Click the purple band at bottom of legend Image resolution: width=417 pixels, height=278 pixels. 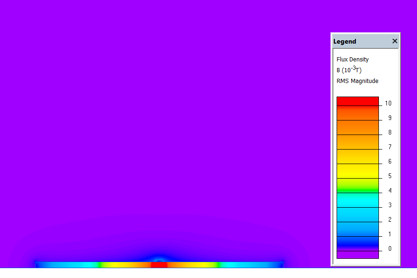[357, 255]
